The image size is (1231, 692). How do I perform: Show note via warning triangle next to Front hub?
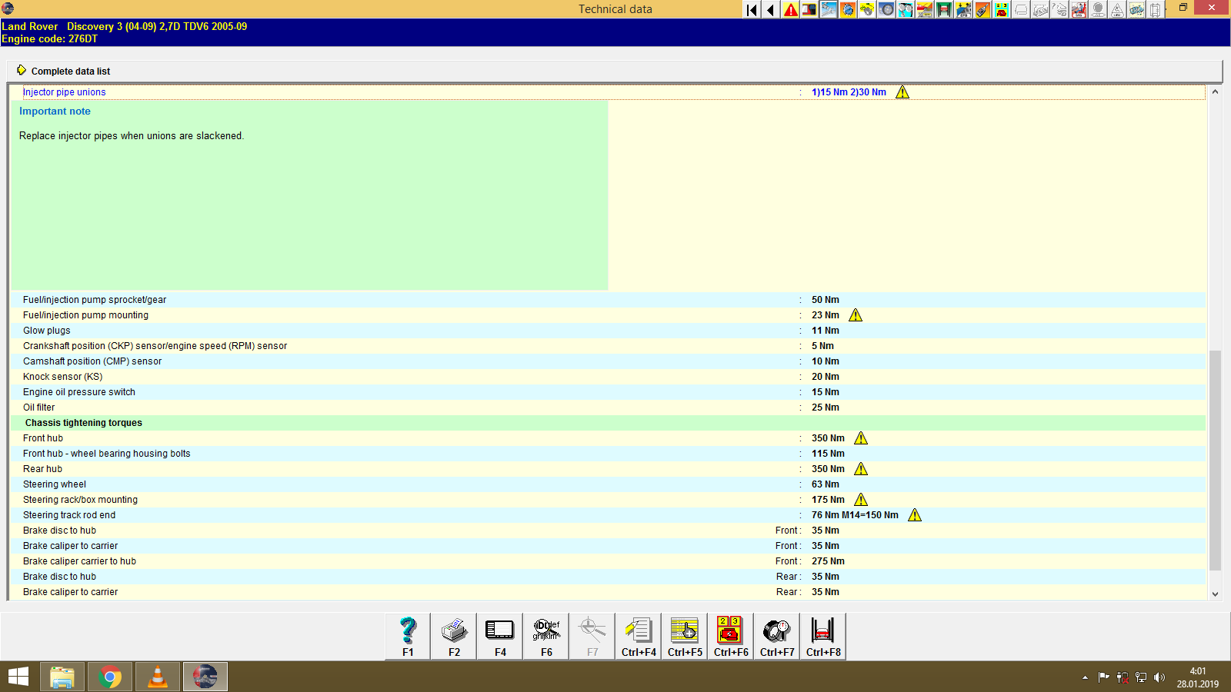click(x=861, y=437)
